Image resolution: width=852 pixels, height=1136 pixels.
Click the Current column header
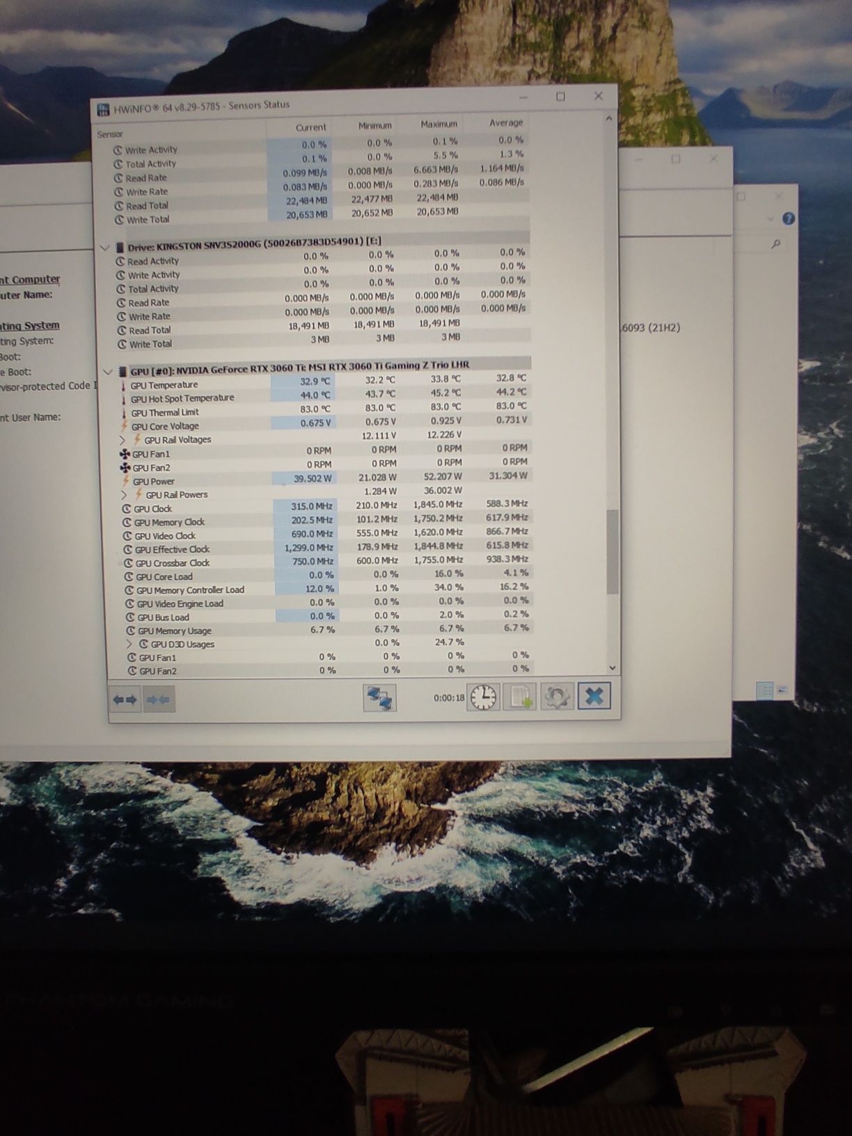tap(310, 127)
